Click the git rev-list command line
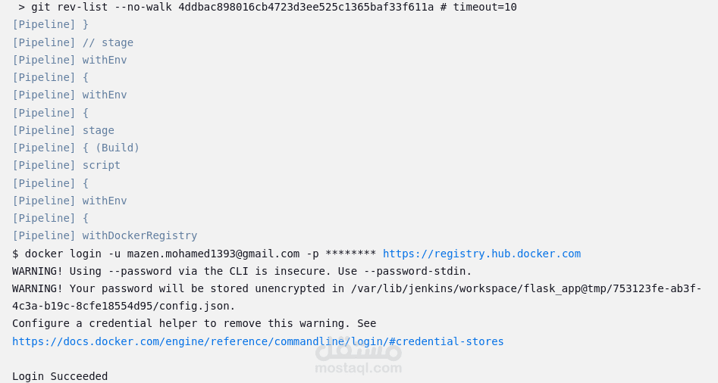Screen dimensions: 718x383 point(268,7)
